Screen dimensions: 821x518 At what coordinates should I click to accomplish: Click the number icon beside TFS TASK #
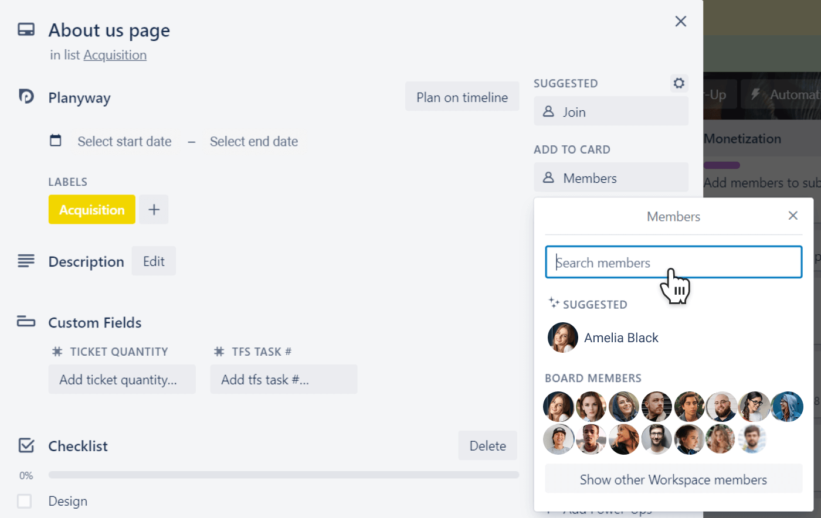[219, 352]
